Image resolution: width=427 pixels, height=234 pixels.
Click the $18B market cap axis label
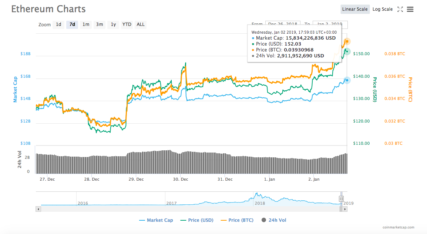pyautogui.click(x=25, y=54)
